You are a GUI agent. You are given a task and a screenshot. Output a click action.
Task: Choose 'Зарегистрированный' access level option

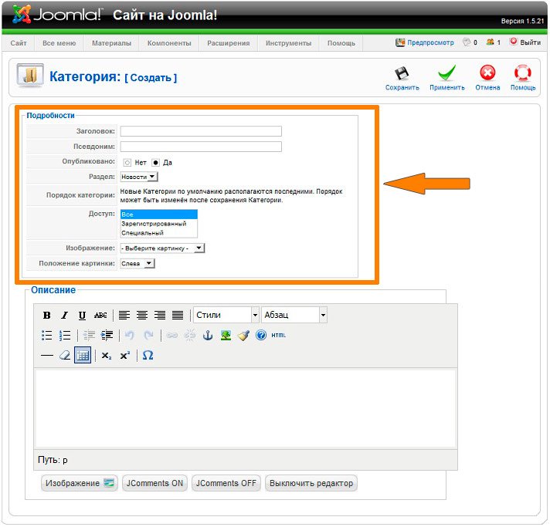[154, 224]
